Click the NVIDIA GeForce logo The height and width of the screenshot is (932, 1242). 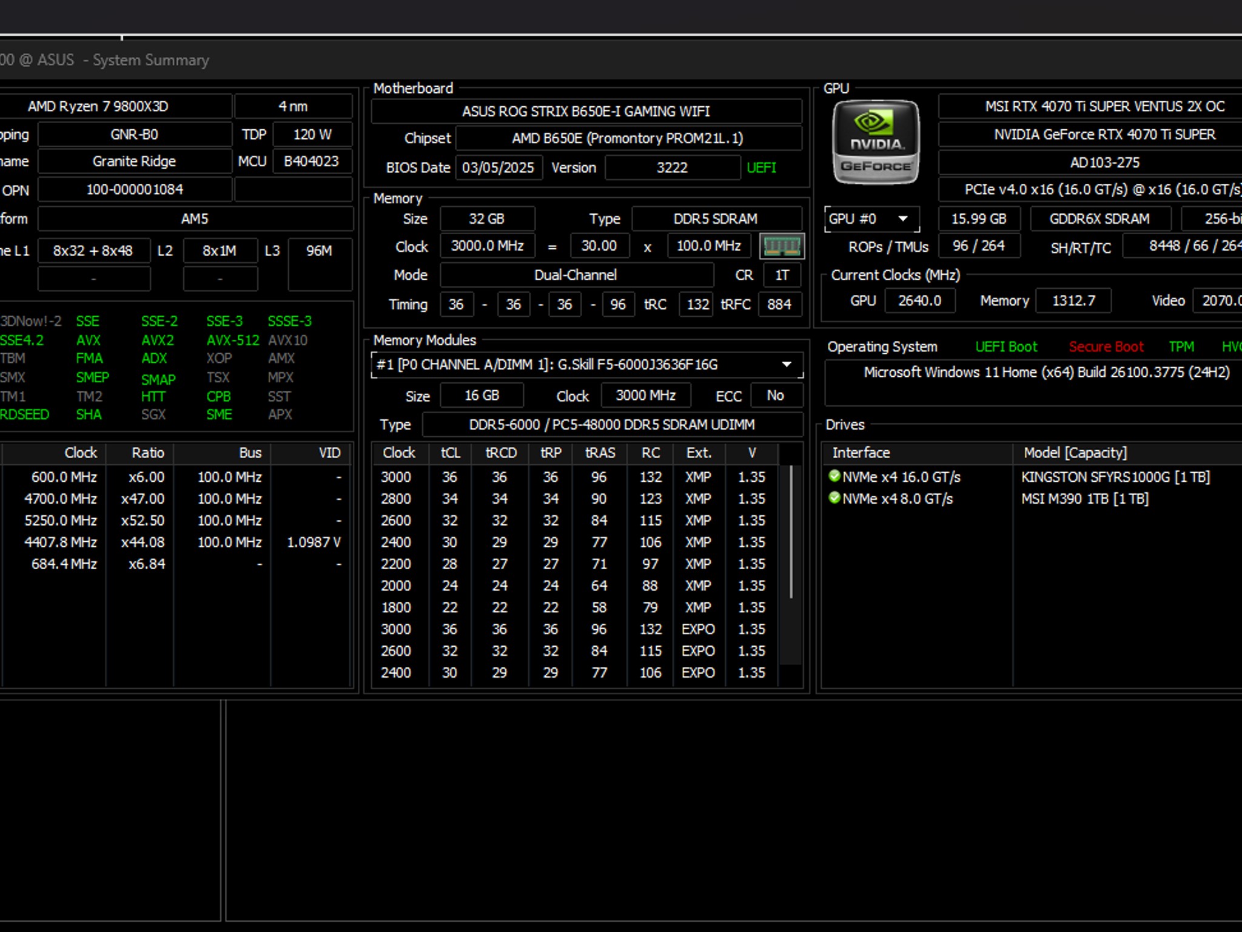click(x=876, y=142)
